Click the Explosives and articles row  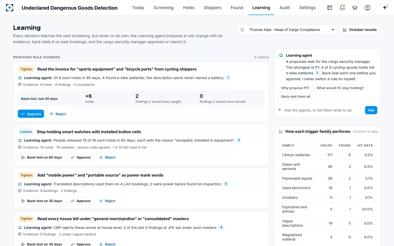pyautogui.click(x=328, y=209)
